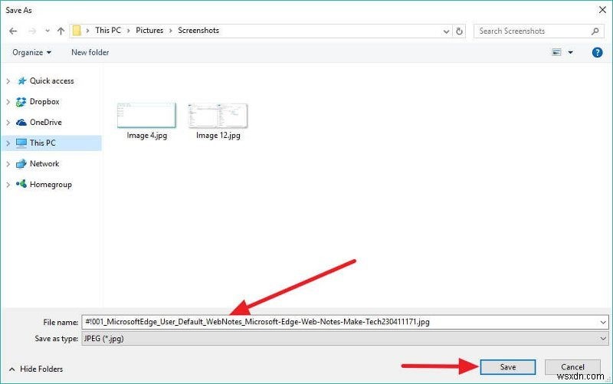The image size is (613, 384).
Task: Expand the OneDrive tree node
Action: coord(8,123)
